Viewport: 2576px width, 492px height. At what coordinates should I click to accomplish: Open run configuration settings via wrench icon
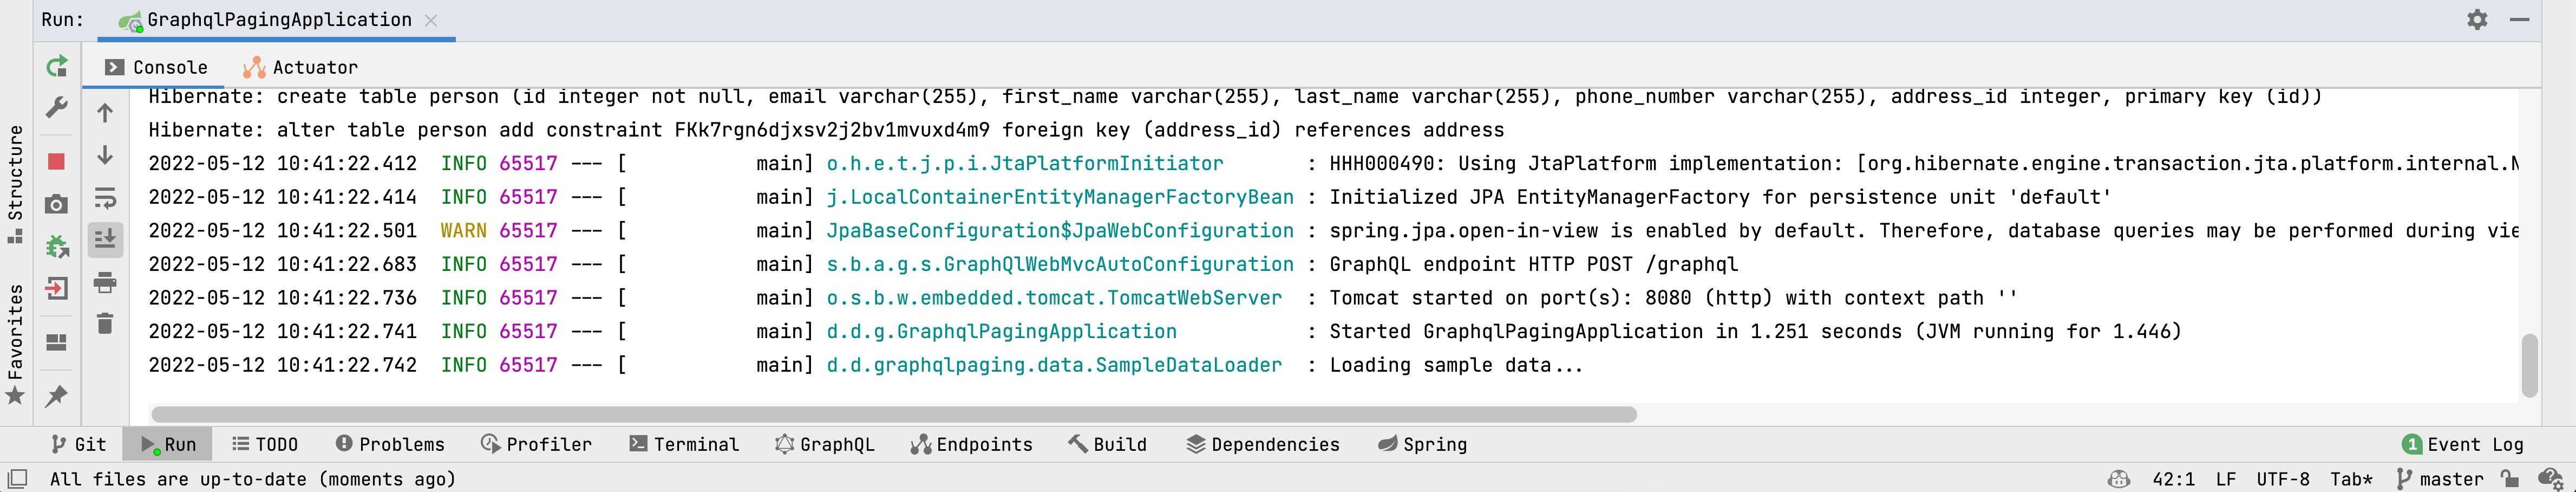tap(57, 108)
